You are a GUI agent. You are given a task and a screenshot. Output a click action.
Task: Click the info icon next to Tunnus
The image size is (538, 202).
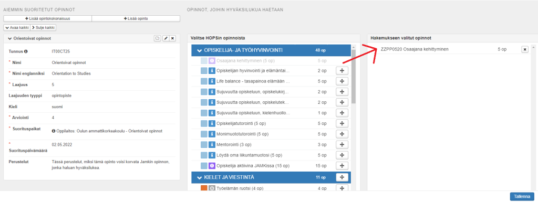click(x=25, y=51)
